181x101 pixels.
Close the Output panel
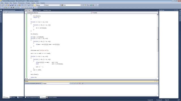click(158, 81)
